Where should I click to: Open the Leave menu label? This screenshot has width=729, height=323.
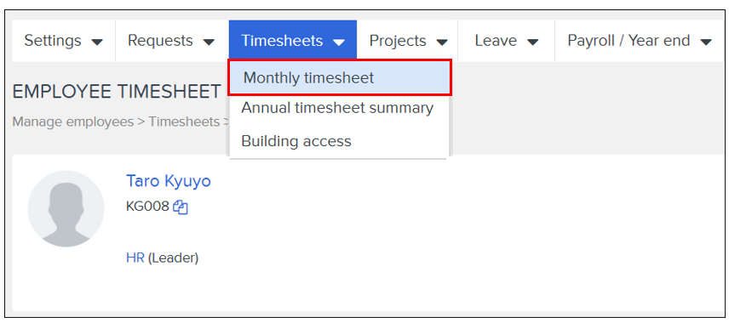tap(496, 41)
